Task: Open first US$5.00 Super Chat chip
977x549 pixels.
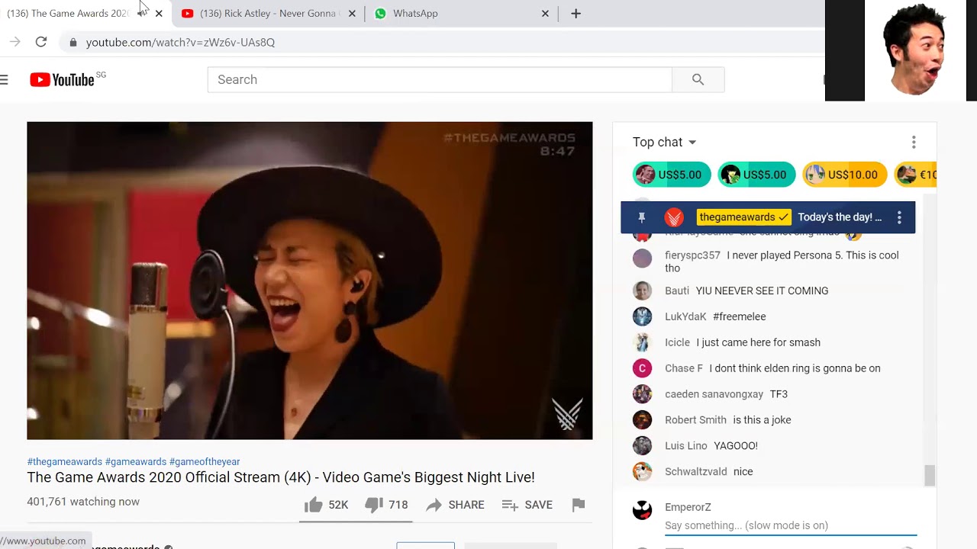Action: point(672,175)
